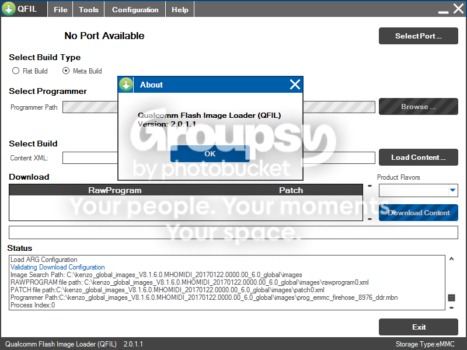Viewport: 467px width, 350px height.
Task: Open the Help menu
Action: [180, 9]
